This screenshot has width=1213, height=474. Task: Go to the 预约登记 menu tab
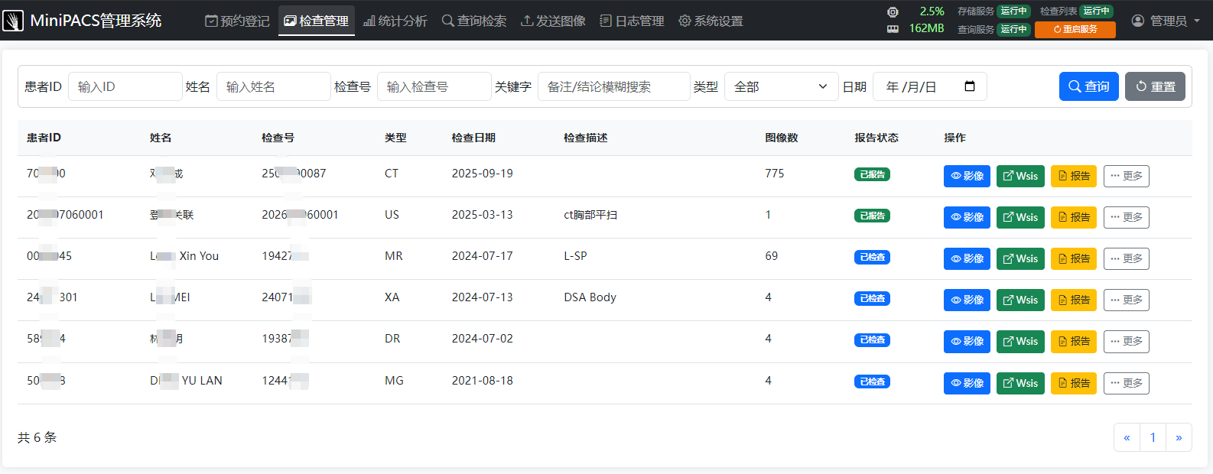pyautogui.click(x=237, y=21)
